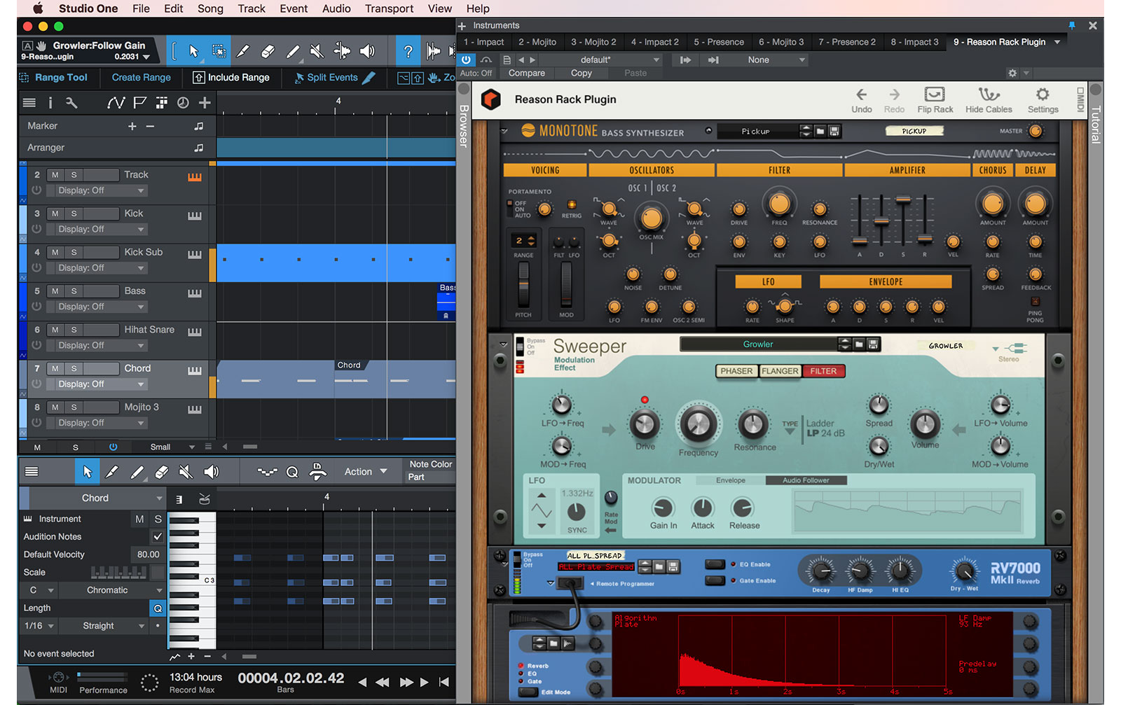This screenshot has width=1121, height=705.
Task: Click the Copy button in plugin header
Action: click(582, 74)
